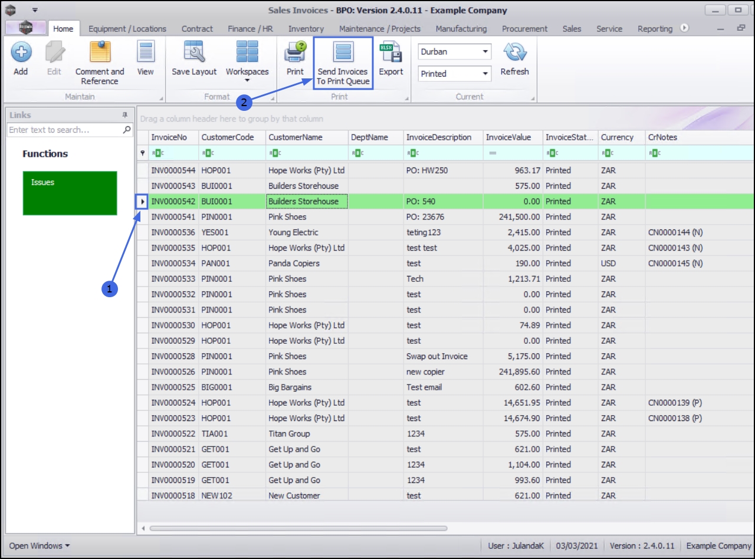Open the Reporting tab
The image size is (755, 559).
tap(655, 28)
